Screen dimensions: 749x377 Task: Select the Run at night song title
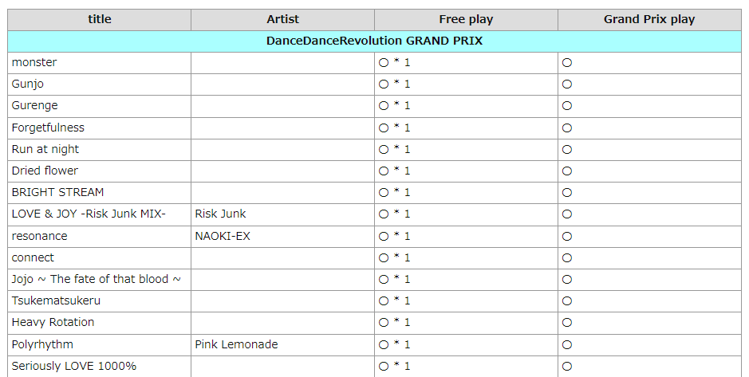(x=45, y=149)
